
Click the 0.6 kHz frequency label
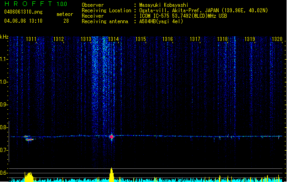[x=4, y=173]
